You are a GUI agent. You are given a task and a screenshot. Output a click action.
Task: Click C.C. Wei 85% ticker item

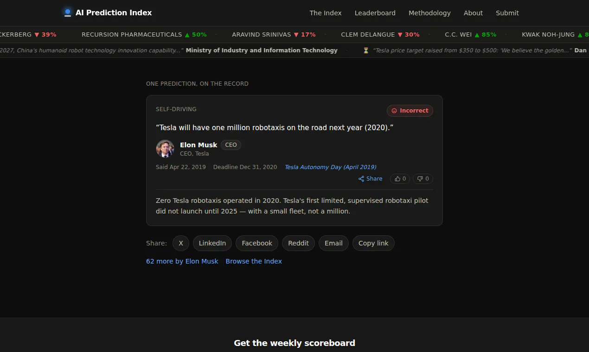[471, 35]
